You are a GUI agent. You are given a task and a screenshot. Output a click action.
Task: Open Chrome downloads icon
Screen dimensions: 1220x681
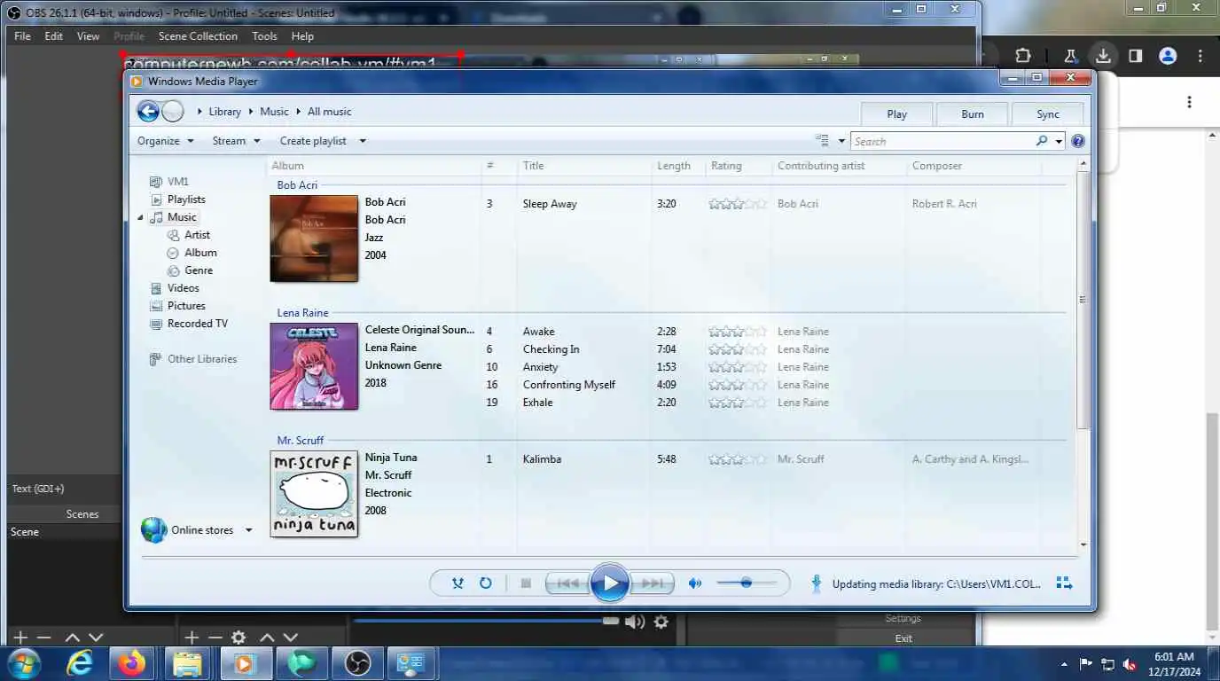click(x=1103, y=55)
